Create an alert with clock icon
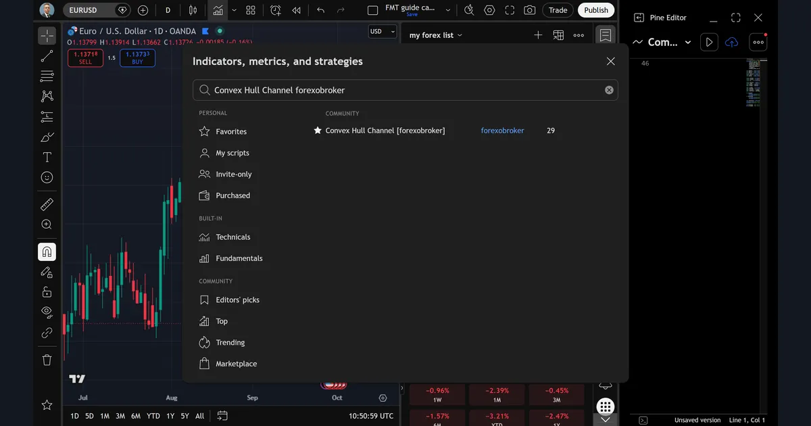The height and width of the screenshot is (426, 811). point(275,10)
